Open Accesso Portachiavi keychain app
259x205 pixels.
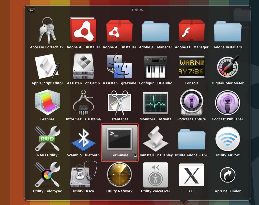(47, 30)
